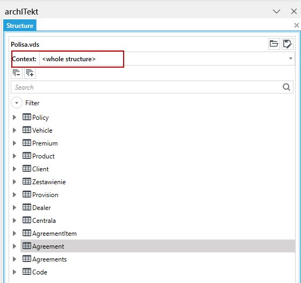Image resolution: width=301 pixels, height=283 pixels.
Task: Click the Product table icon
Action: 27,156
